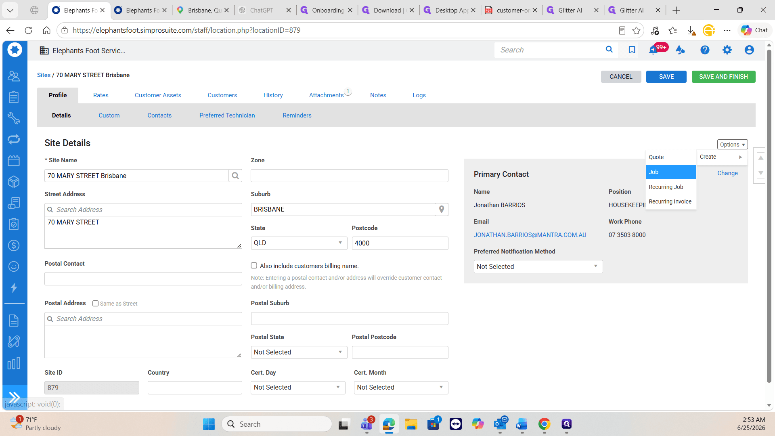Select Recurring Invoice menu entry

tap(671, 201)
